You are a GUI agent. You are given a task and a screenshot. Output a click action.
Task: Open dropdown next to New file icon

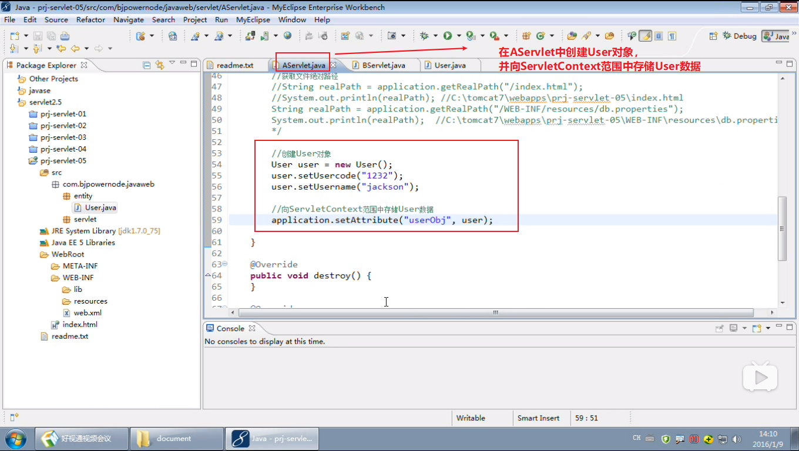pos(26,36)
